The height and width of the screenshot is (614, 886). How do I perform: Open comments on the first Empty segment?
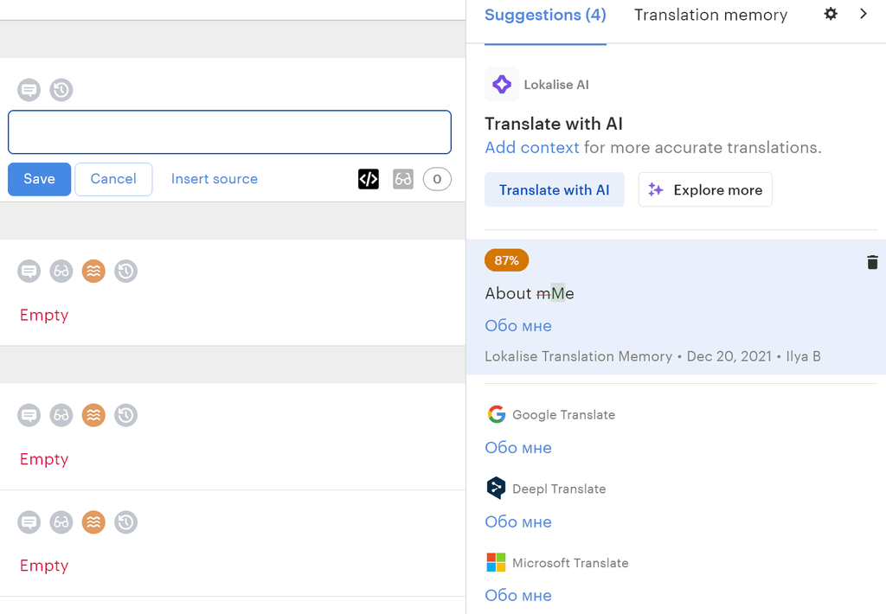pos(29,271)
